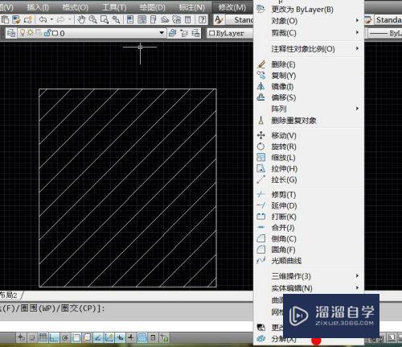Click the Layer Previous icon
The image size is (402, 347).
point(184,33)
